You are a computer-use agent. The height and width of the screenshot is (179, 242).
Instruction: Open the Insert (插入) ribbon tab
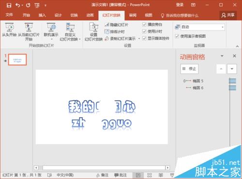point(42,15)
